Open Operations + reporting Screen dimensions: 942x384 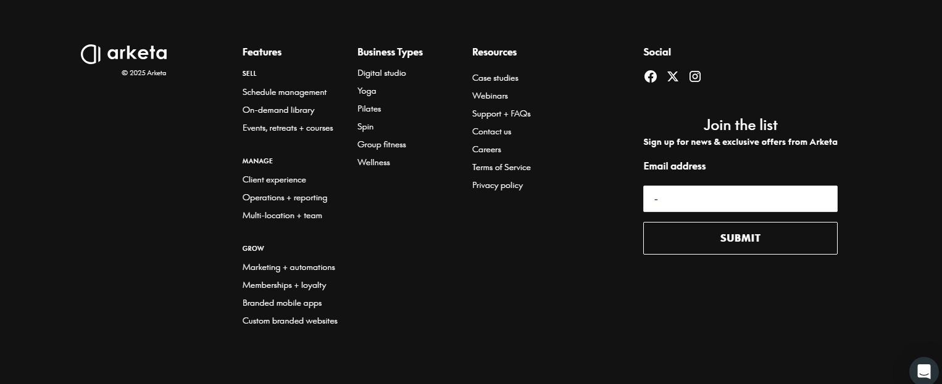tap(285, 197)
